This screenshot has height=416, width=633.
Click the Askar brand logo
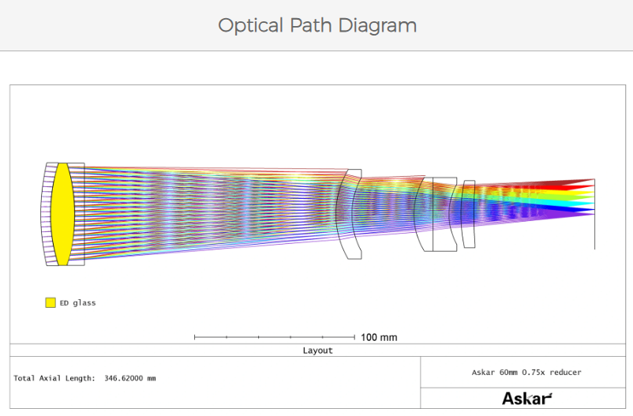click(526, 399)
